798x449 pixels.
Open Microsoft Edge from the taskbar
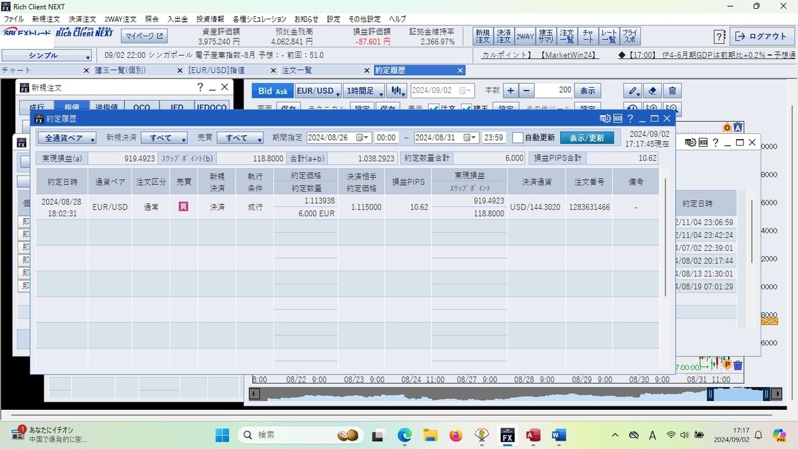coord(405,436)
